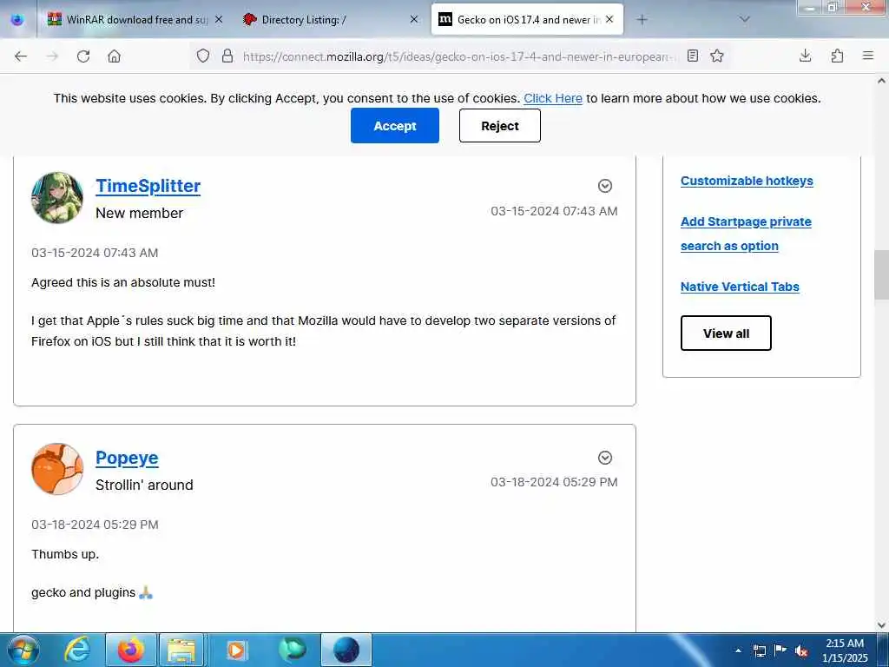This screenshot has height=667, width=889.
Task: Launch Internet Explorer from taskbar
Action: 77,650
